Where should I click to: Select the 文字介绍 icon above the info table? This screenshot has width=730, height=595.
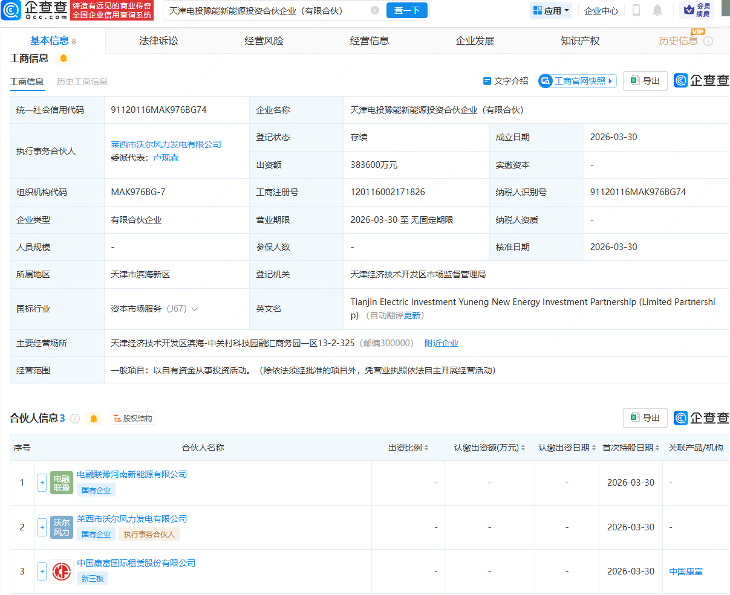[487, 80]
